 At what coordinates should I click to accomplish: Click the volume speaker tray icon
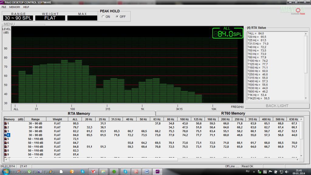pos(287,172)
